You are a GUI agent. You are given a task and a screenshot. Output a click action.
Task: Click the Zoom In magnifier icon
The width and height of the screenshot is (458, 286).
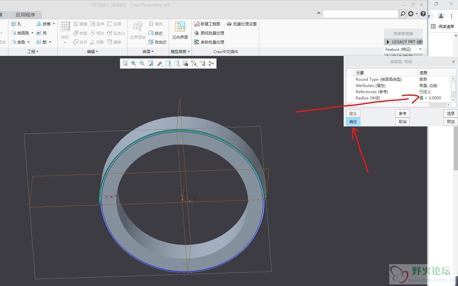(x=134, y=64)
